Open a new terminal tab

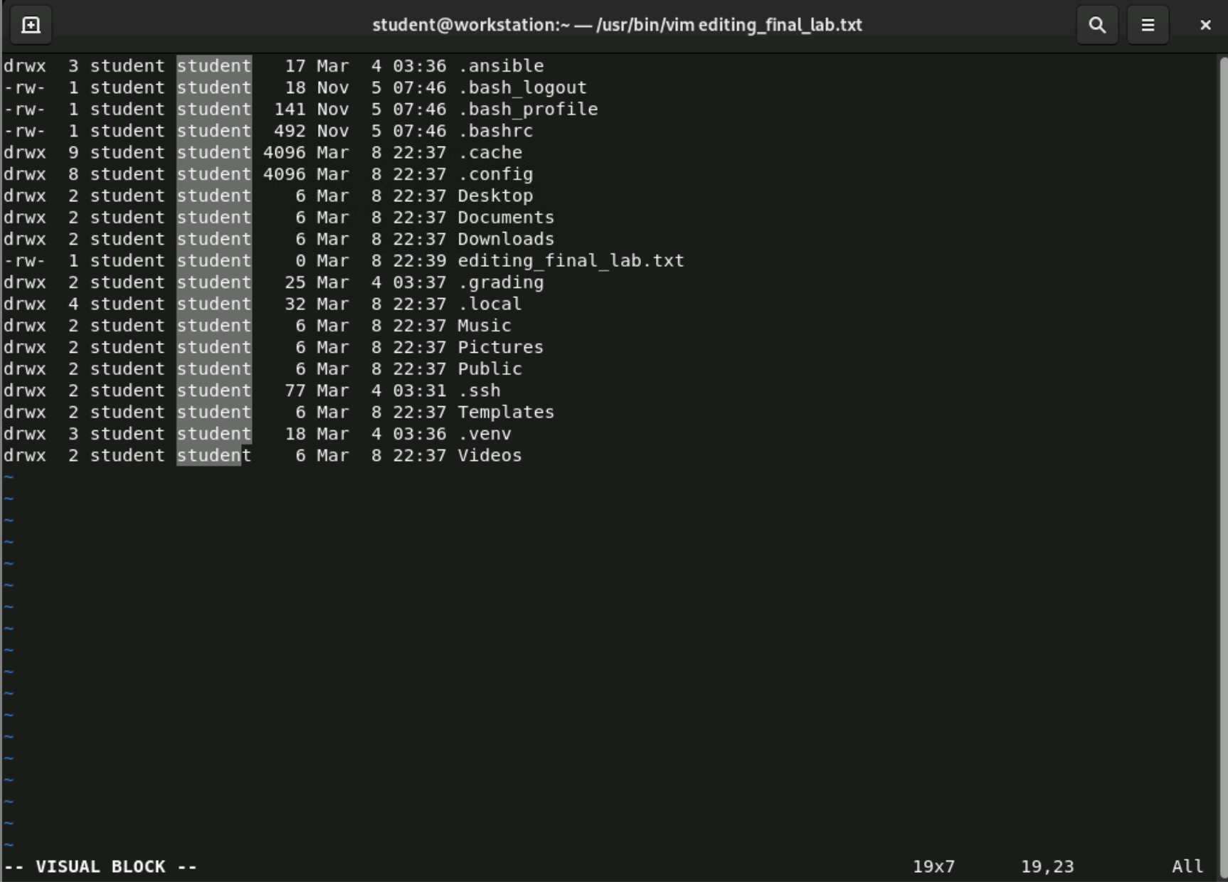(x=31, y=25)
